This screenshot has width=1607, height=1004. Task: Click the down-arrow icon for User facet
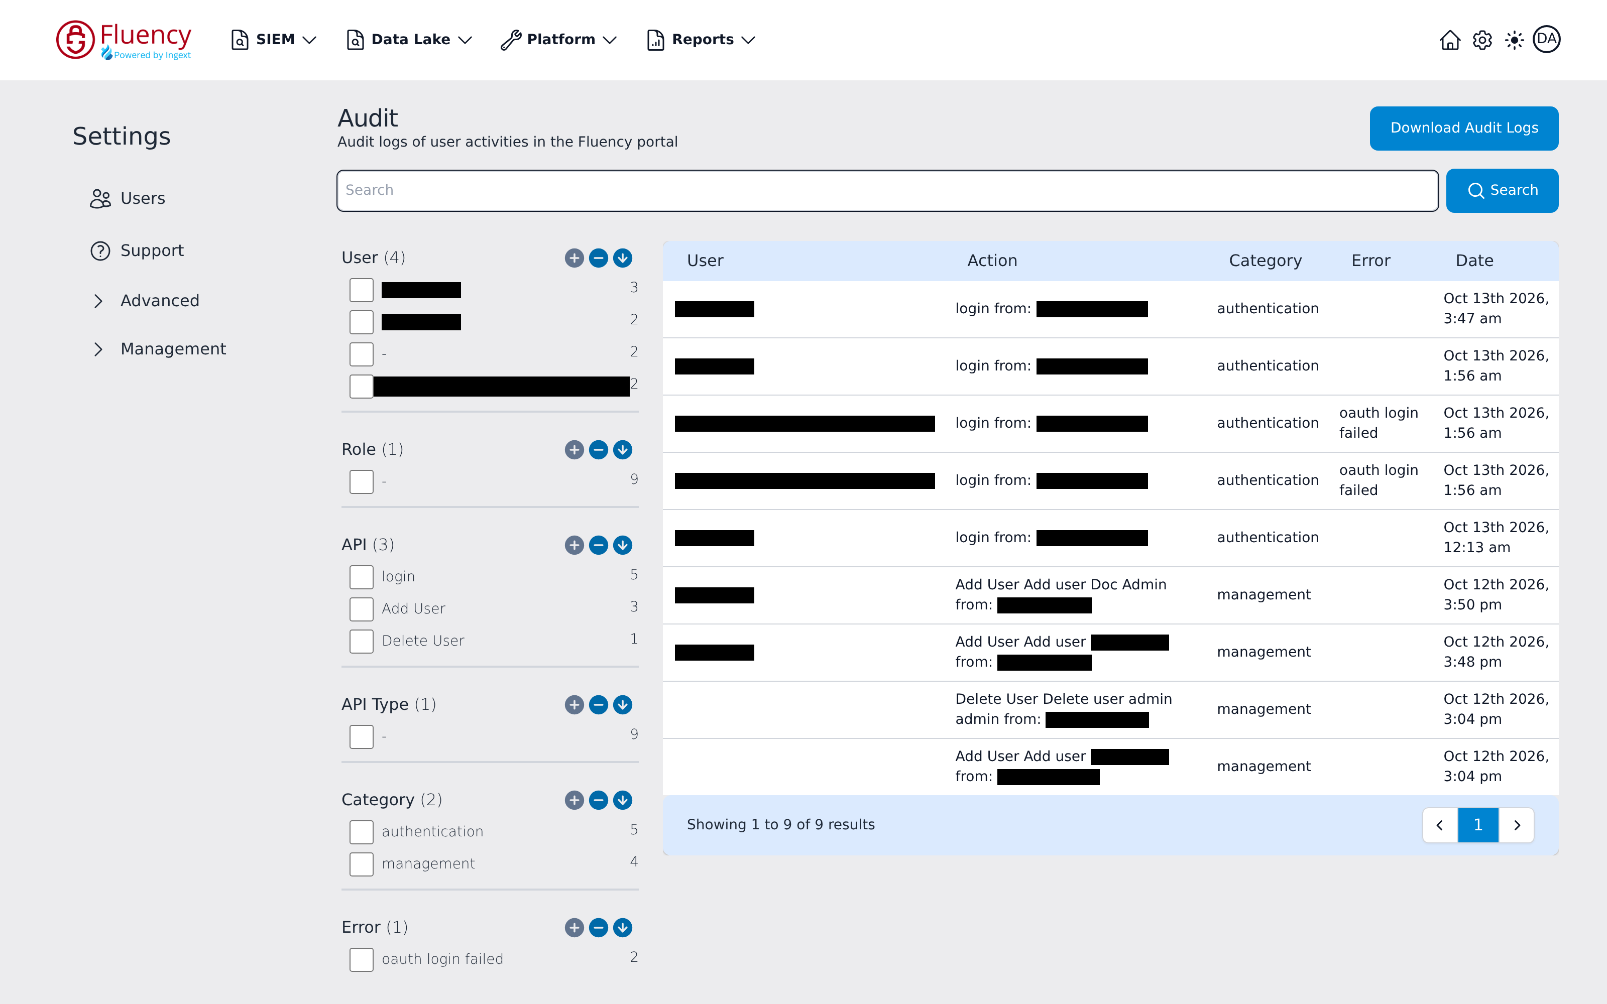(622, 258)
